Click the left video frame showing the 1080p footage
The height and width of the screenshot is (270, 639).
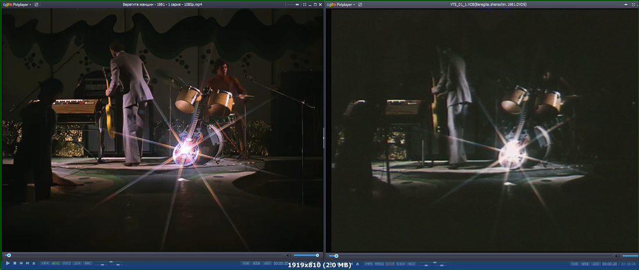pos(162,130)
